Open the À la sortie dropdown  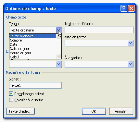[x=131, y=64]
